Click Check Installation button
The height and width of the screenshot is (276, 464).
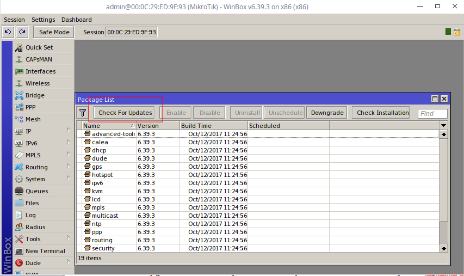click(x=381, y=113)
